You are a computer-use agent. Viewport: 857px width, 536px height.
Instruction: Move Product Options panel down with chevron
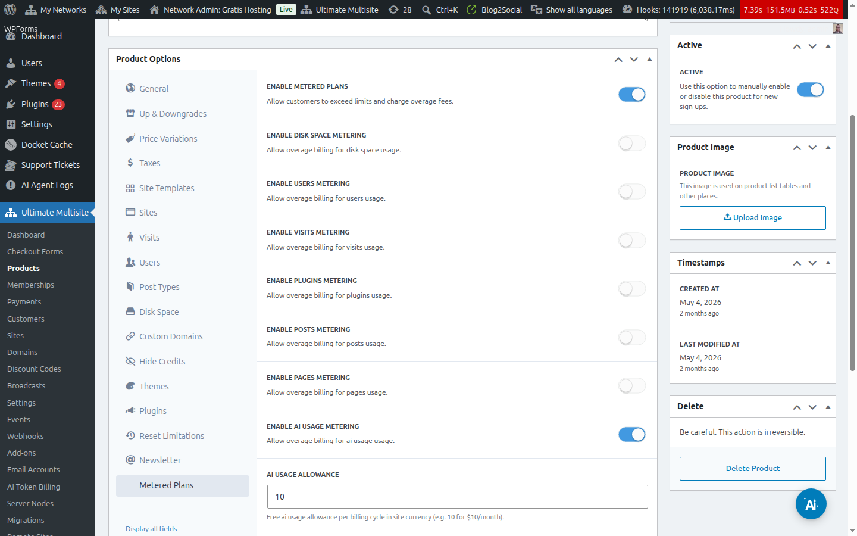tap(634, 59)
